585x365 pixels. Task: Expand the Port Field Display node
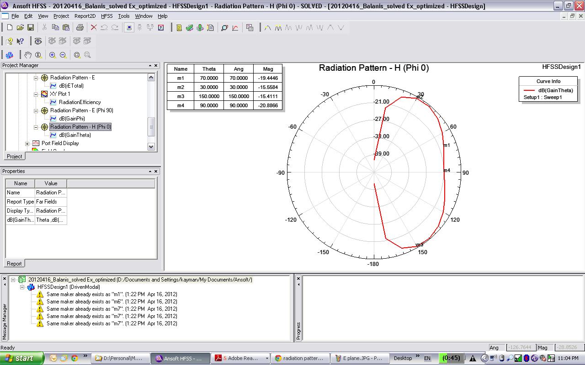(x=27, y=144)
